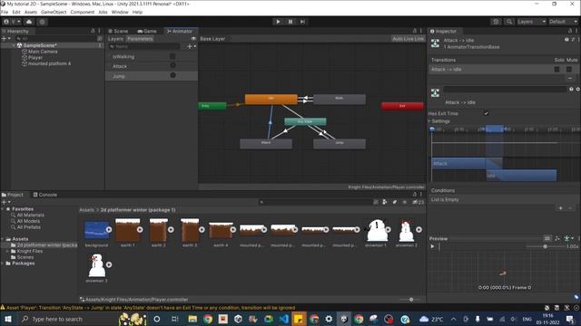Toggle Auto Live Link button
This screenshot has height=326, width=581.
(408, 39)
